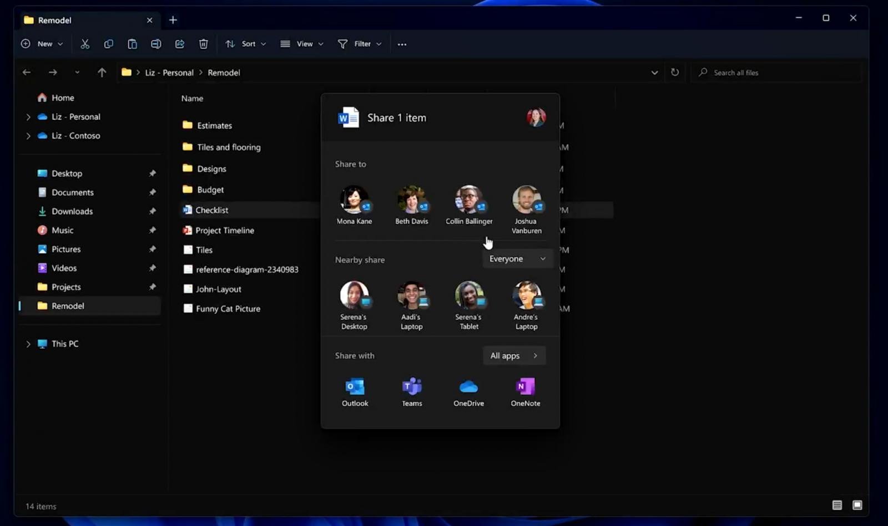
Task: Click the Delete trash can icon
Action: 204,44
